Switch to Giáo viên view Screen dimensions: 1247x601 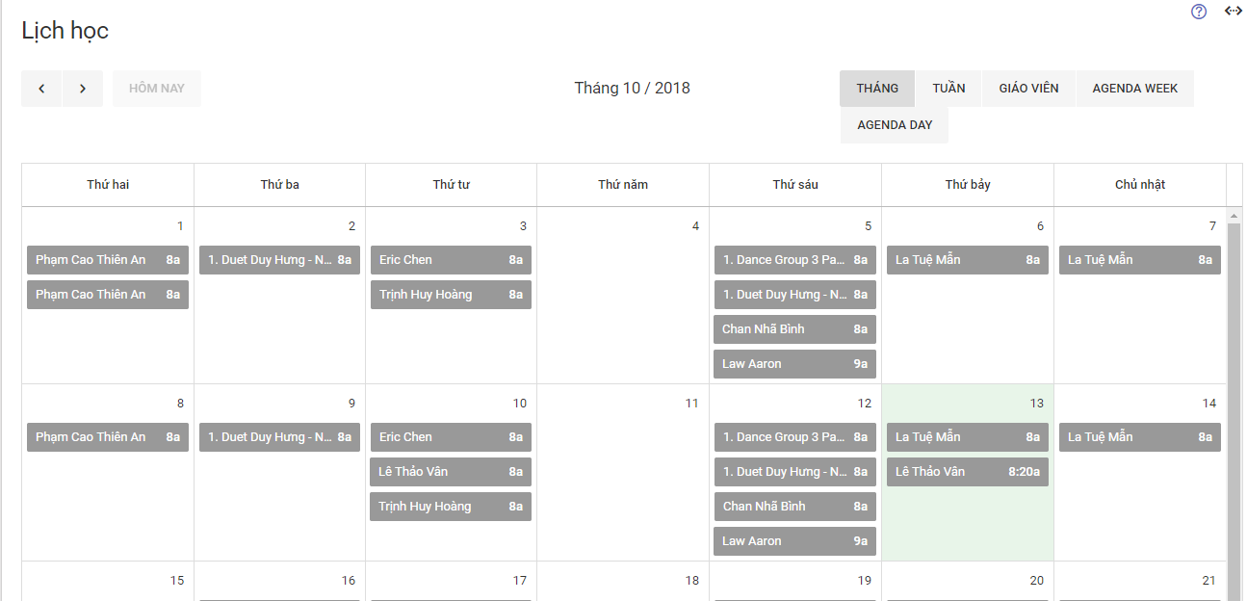click(x=1028, y=89)
